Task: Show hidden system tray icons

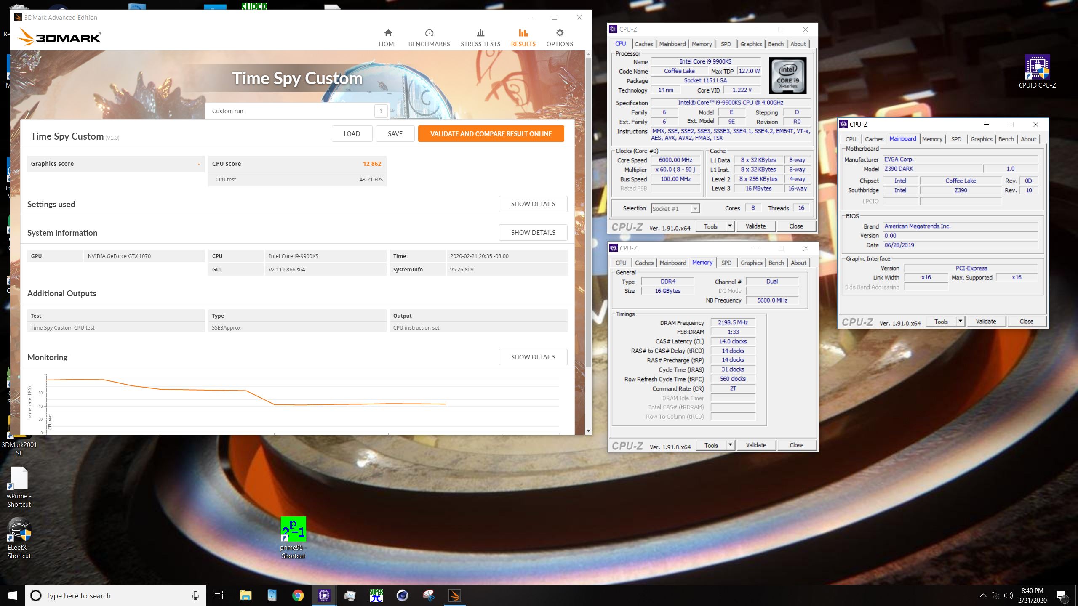Action: pos(983,595)
